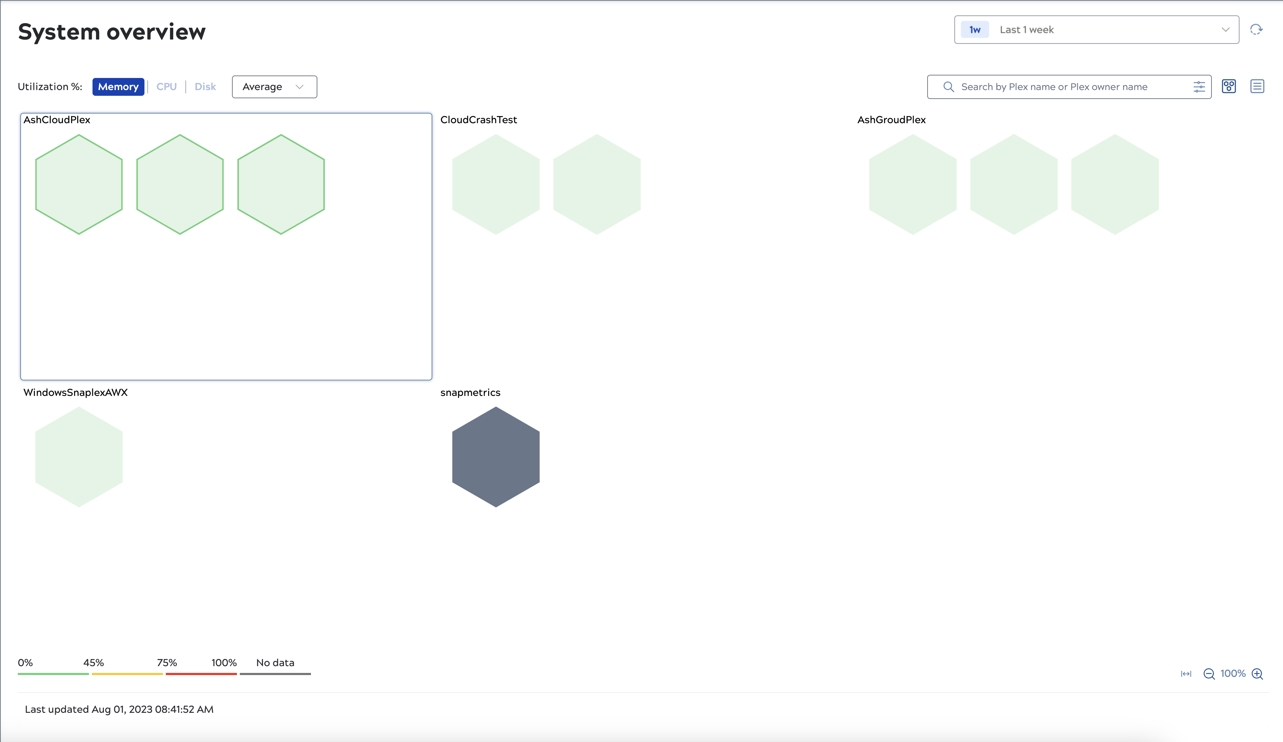
Task: Click in Search by Plex name field
Action: (1069, 87)
